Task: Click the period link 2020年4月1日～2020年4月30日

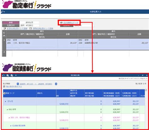Action: point(36,84)
